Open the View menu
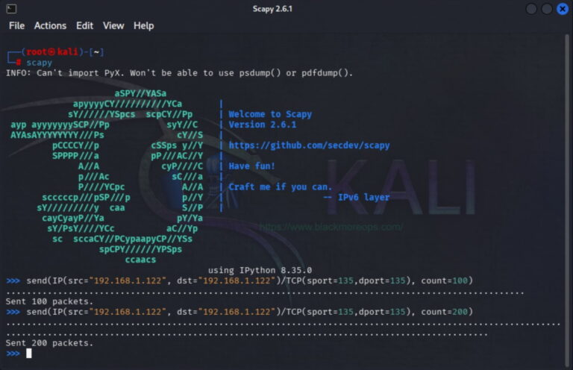The height and width of the screenshot is (370, 573). pos(113,25)
